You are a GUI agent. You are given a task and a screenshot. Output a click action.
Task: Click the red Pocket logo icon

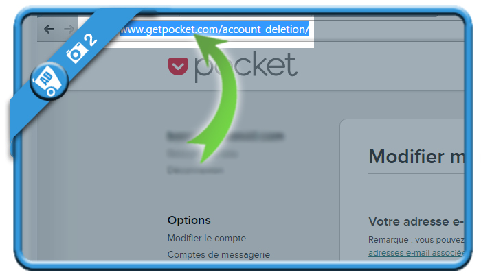pyautogui.click(x=178, y=66)
